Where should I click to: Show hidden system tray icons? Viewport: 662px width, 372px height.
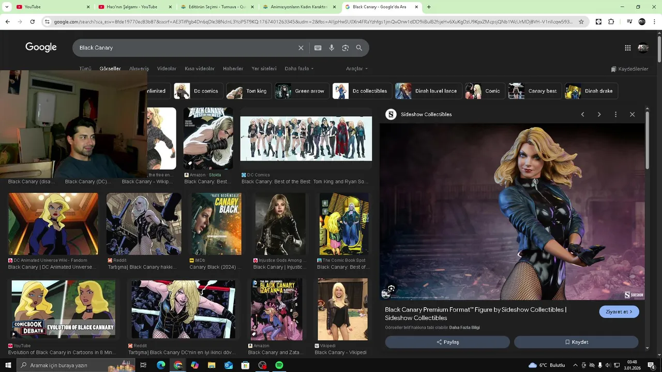575,365
